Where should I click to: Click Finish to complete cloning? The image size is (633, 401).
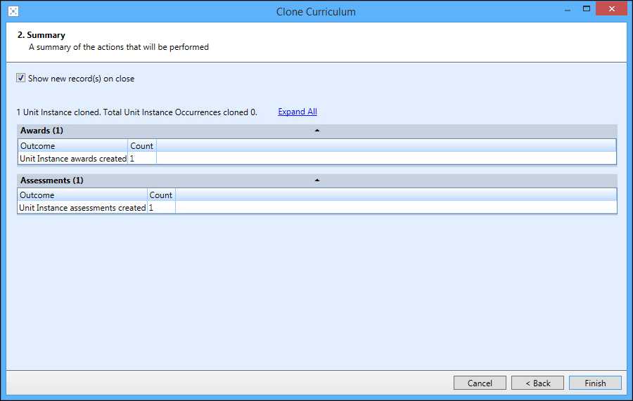[595, 383]
